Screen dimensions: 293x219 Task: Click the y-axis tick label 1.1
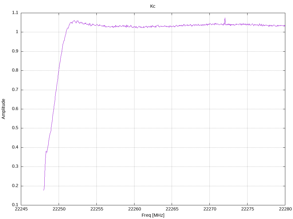(15, 13)
